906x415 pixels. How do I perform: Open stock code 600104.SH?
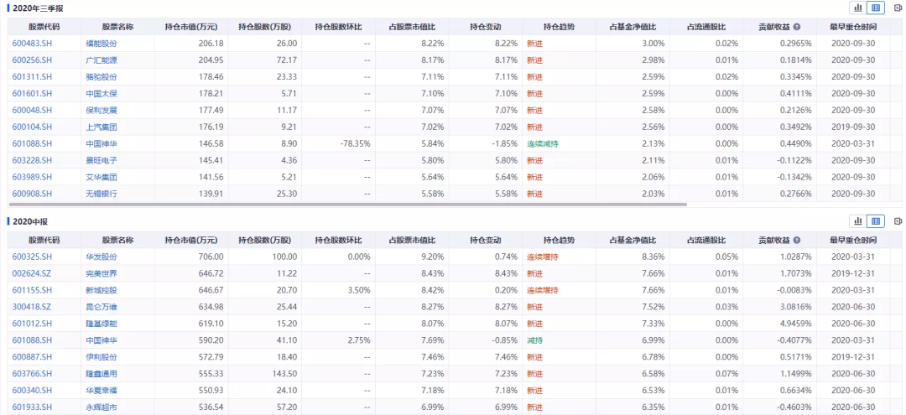coord(33,127)
